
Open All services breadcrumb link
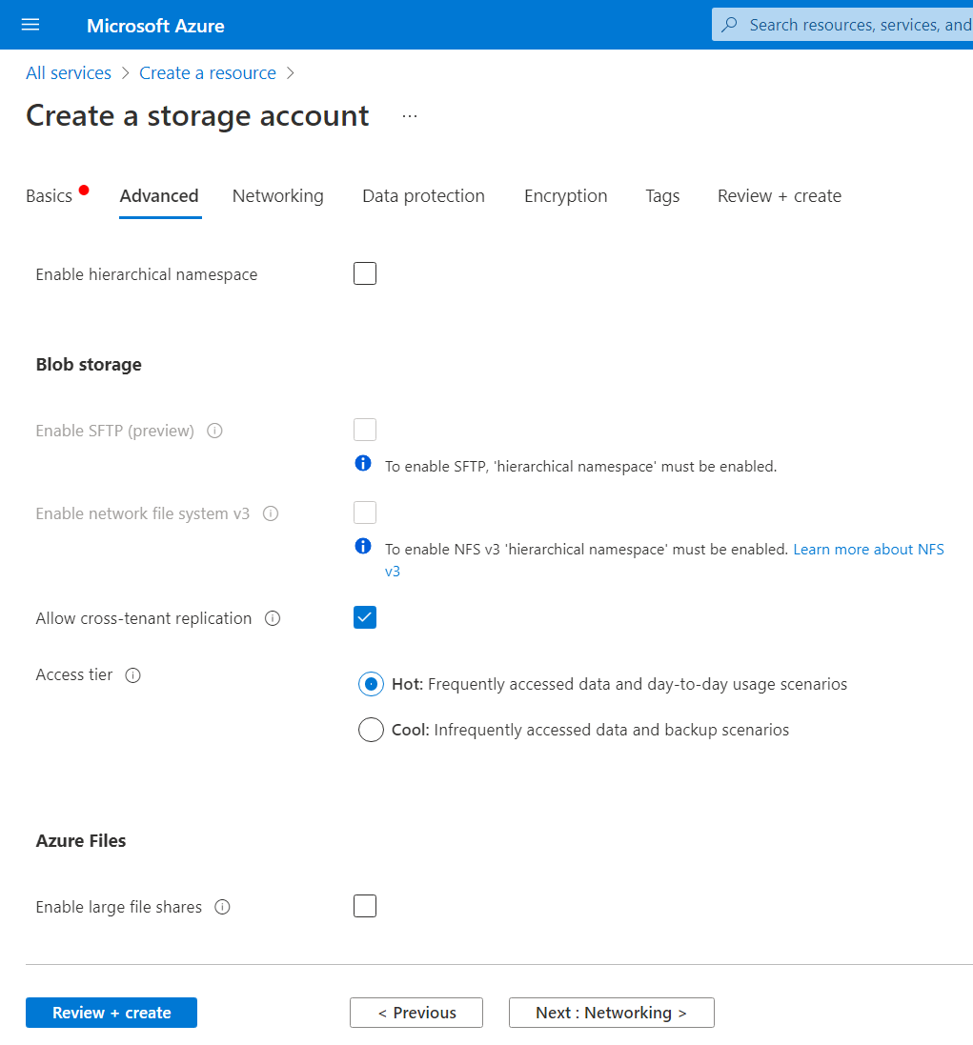[x=69, y=73]
